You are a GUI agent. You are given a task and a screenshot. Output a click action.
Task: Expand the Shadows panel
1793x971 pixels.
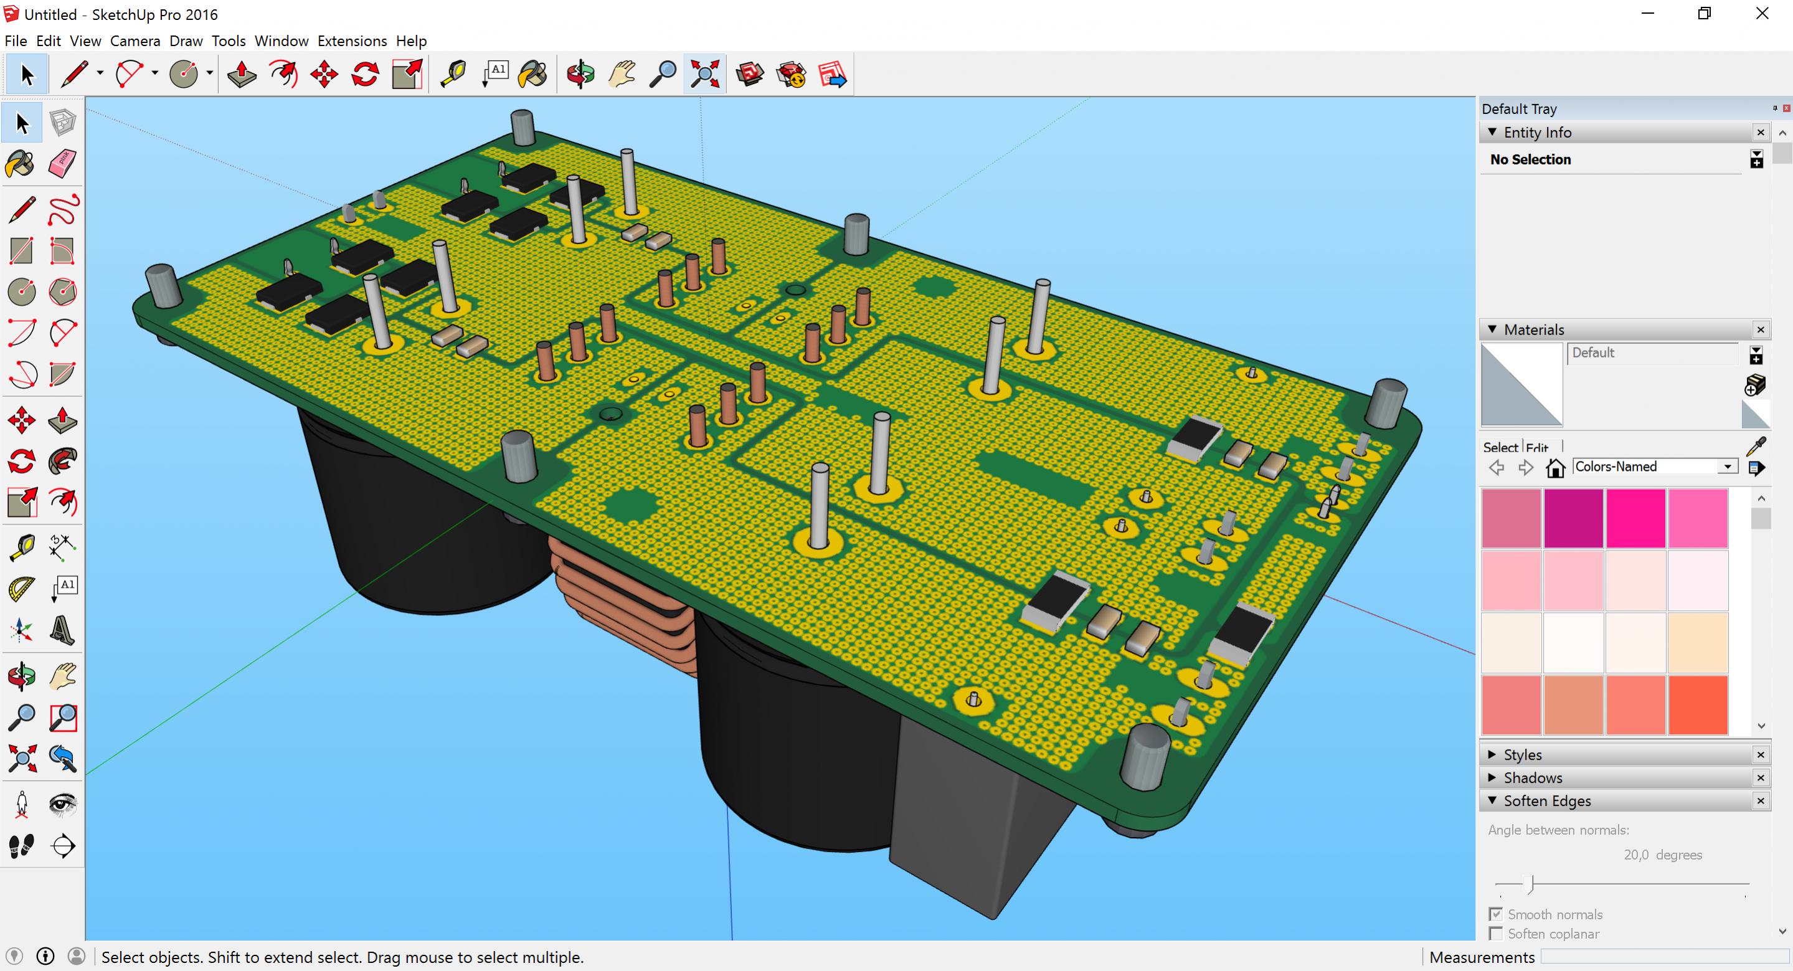1492,777
